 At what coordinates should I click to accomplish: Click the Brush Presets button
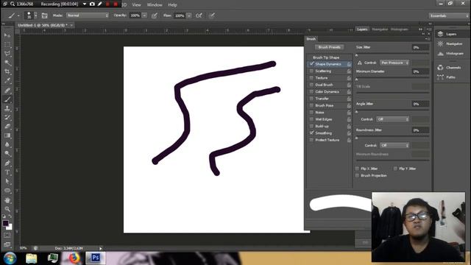pyautogui.click(x=330, y=47)
